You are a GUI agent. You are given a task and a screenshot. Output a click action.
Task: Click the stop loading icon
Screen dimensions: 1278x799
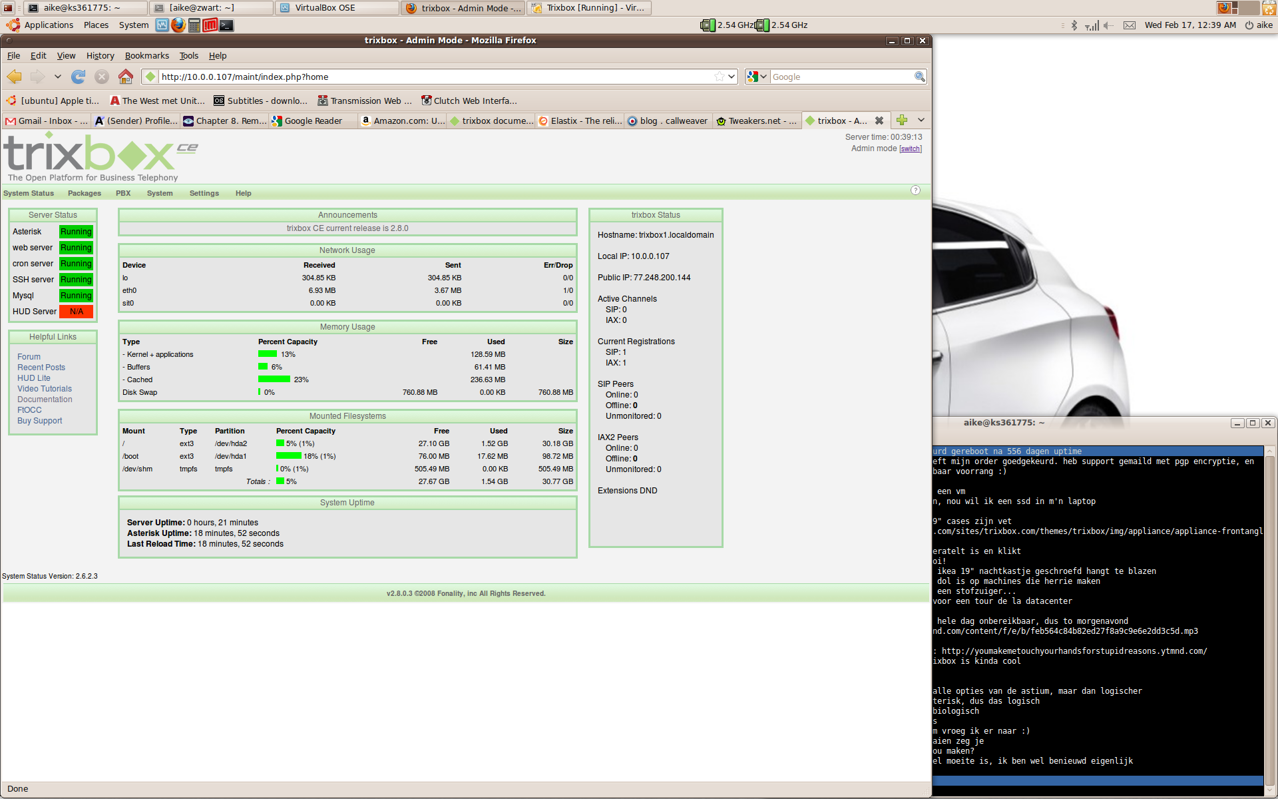click(102, 77)
